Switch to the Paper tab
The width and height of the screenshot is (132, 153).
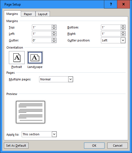[28, 14]
